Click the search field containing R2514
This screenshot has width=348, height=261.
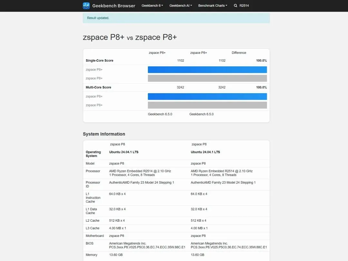click(244, 5)
